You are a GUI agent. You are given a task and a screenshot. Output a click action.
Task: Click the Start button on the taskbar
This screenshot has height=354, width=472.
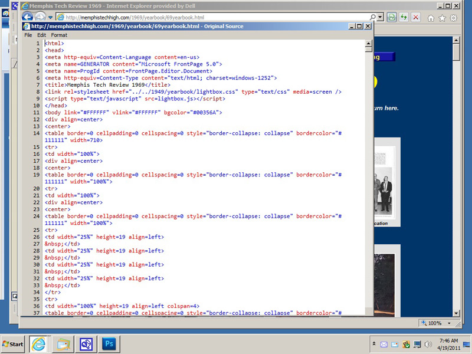[12, 344]
